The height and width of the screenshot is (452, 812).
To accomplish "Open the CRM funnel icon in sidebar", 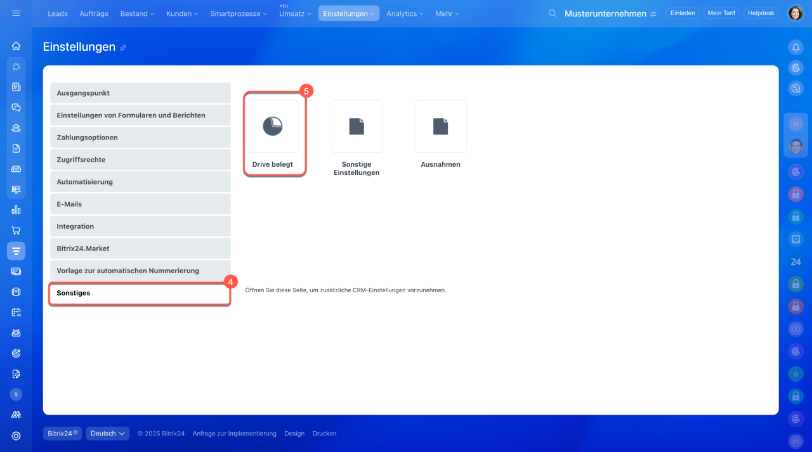I will tap(16, 251).
